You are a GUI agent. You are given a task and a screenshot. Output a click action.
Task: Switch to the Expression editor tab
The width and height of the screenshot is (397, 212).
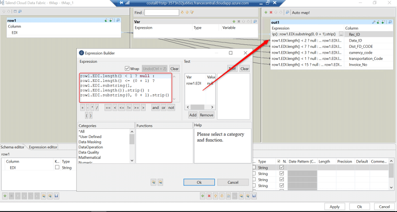[43, 147]
